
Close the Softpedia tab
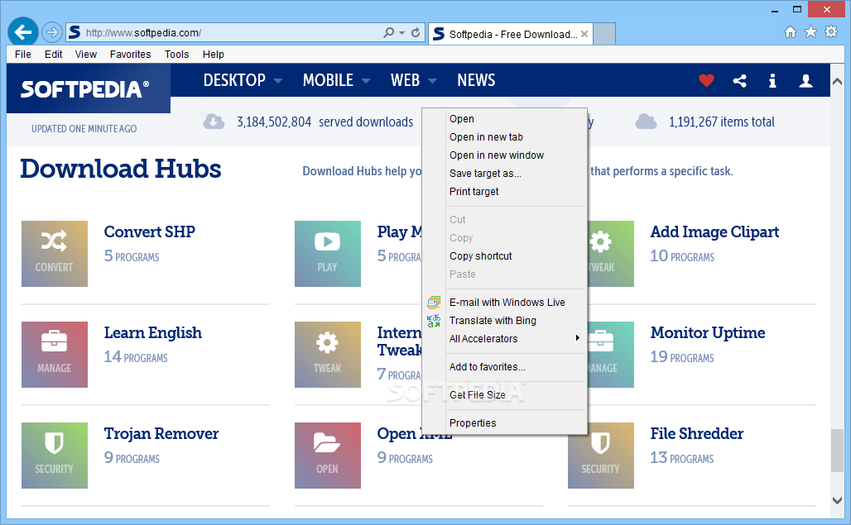[x=584, y=34]
